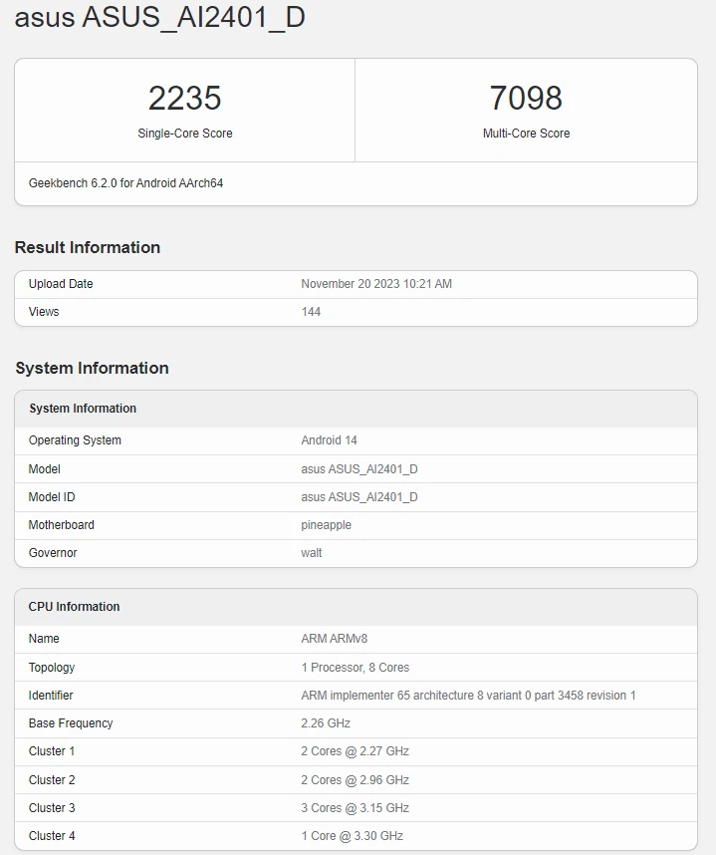The image size is (716, 855).
Task: Click the Single-Core Score label
Action: pyautogui.click(x=184, y=134)
